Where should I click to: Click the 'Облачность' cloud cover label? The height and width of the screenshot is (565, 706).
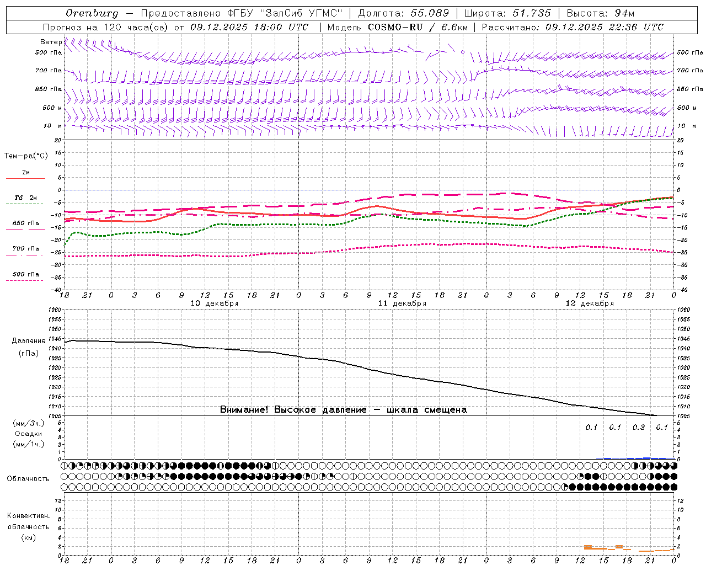(x=28, y=479)
